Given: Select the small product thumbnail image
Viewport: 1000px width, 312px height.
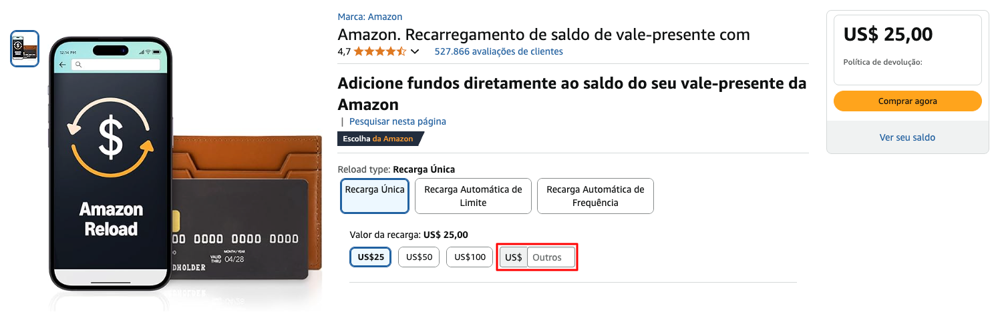Looking at the screenshot, I should point(25,49).
